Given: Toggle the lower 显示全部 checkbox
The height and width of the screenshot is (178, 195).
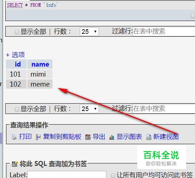Looking at the screenshot, I should coord(17,109).
